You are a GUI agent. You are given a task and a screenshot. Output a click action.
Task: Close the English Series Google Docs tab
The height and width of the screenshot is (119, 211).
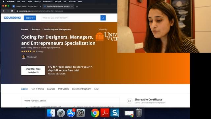40,6
